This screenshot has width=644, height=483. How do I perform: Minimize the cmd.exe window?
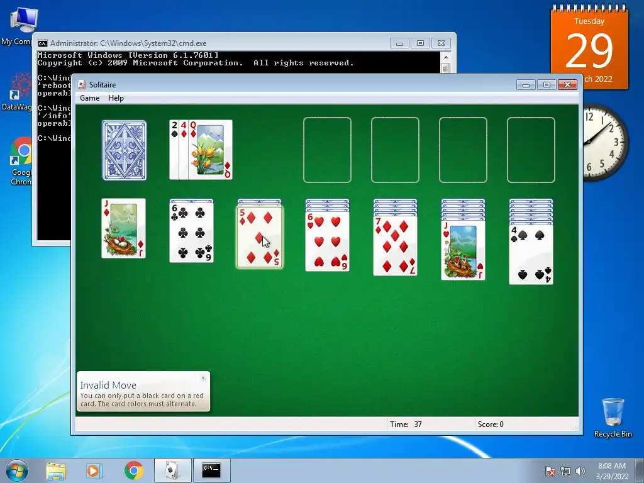(399, 43)
